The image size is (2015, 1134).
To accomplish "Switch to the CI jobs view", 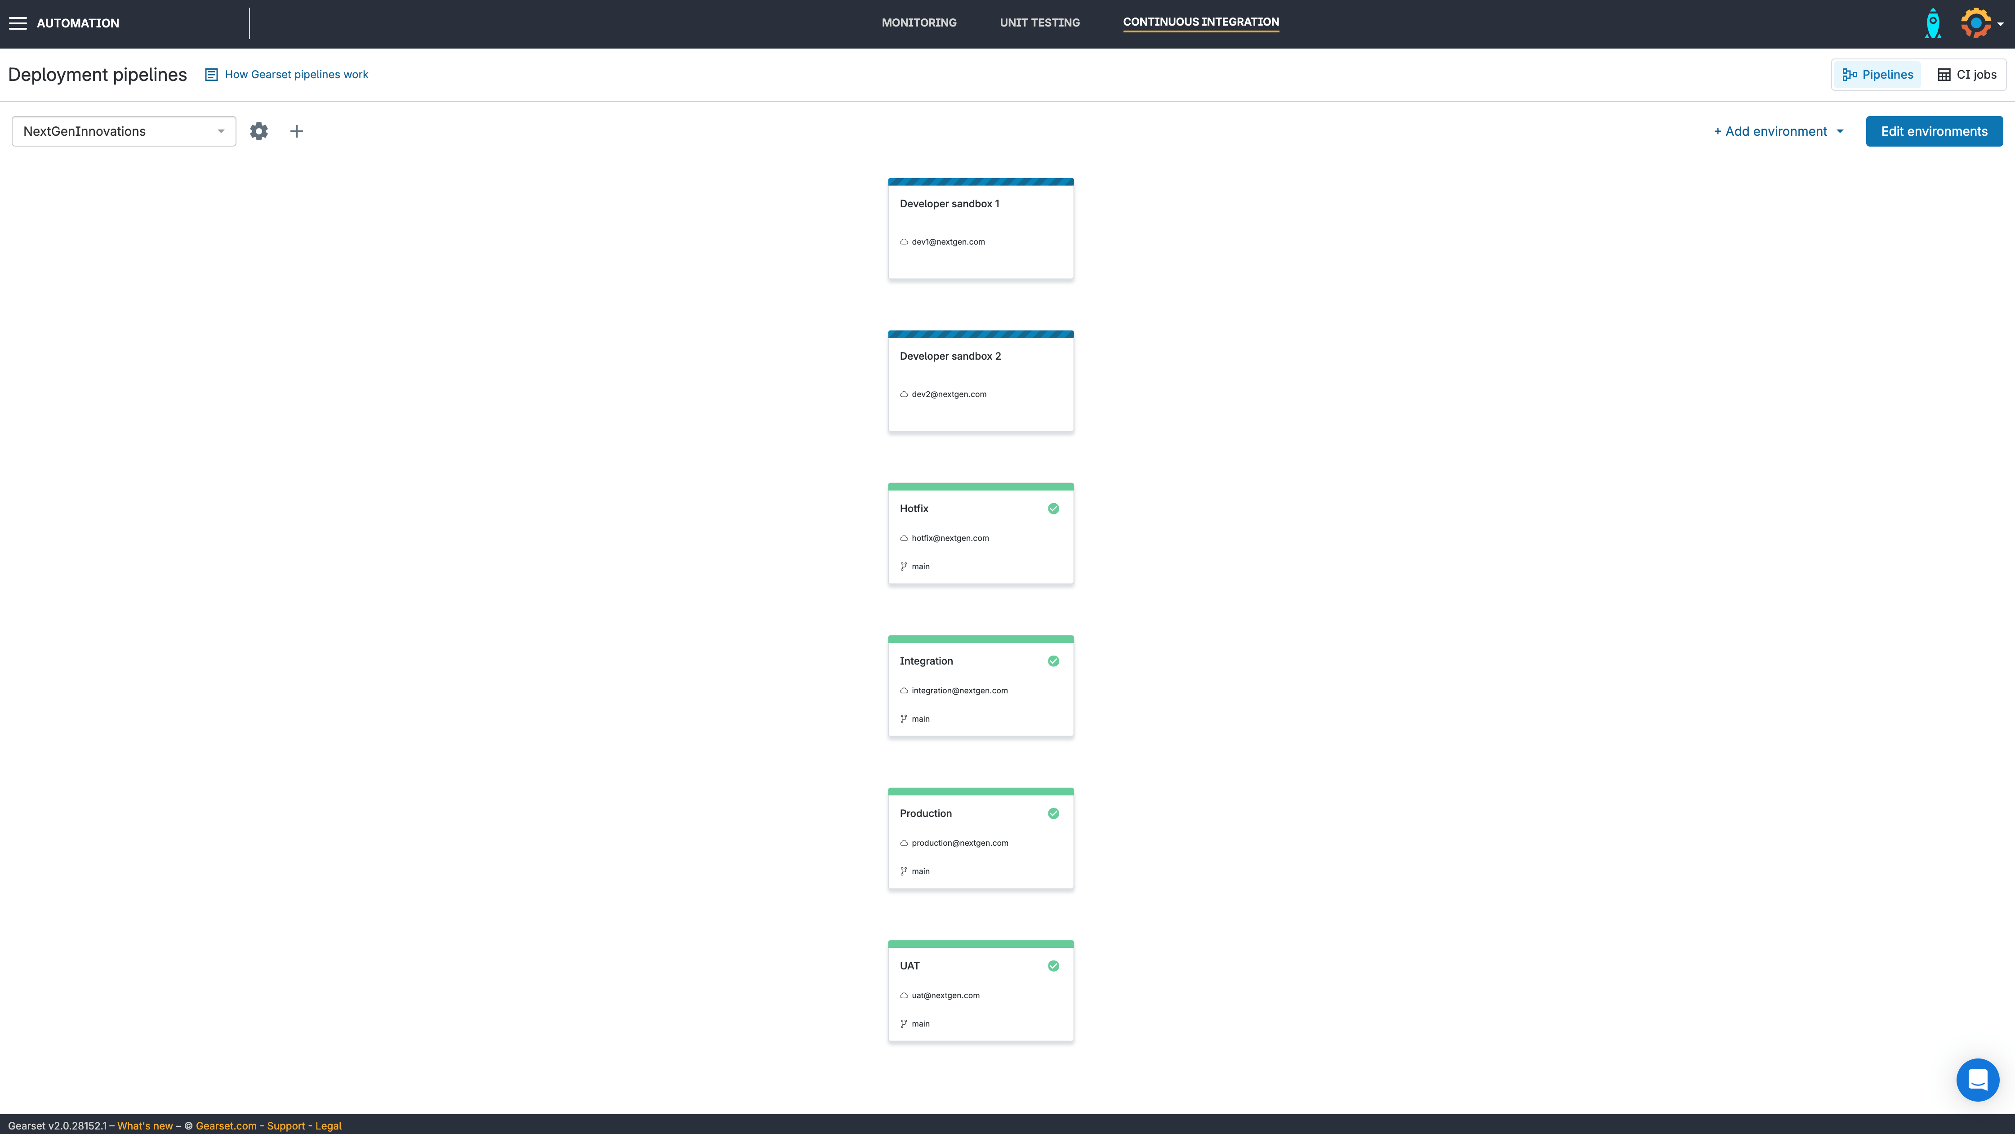I will tap(1966, 74).
